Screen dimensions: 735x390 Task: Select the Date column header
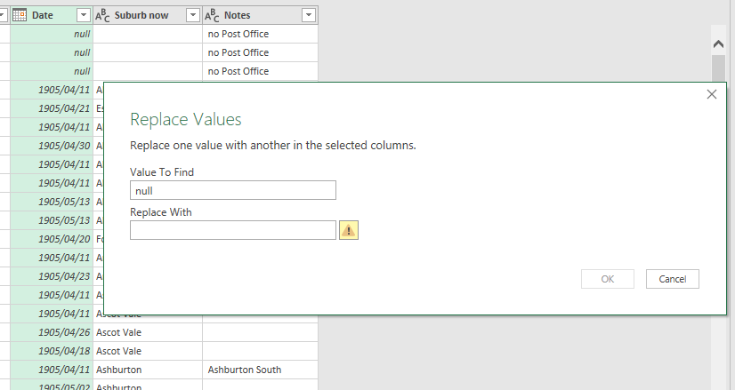[52, 15]
